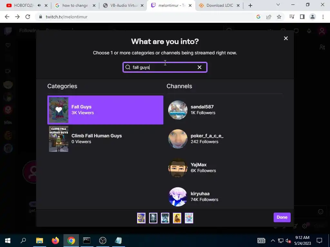The image size is (330, 247).
Task: Select the poker_f_a_c_e_ channel
Action: tap(224, 139)
